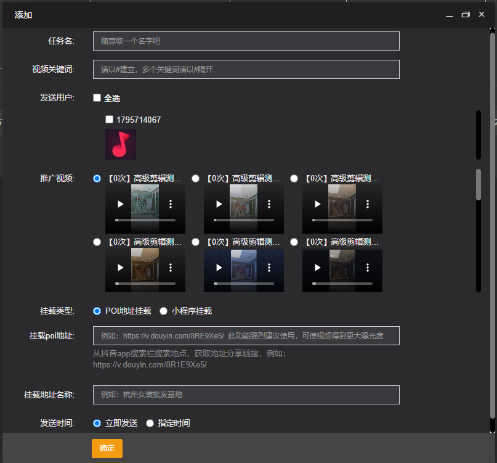497x463 pixels.
Task: Select first top-row promo video radio
Action: [x=97, y=179]
